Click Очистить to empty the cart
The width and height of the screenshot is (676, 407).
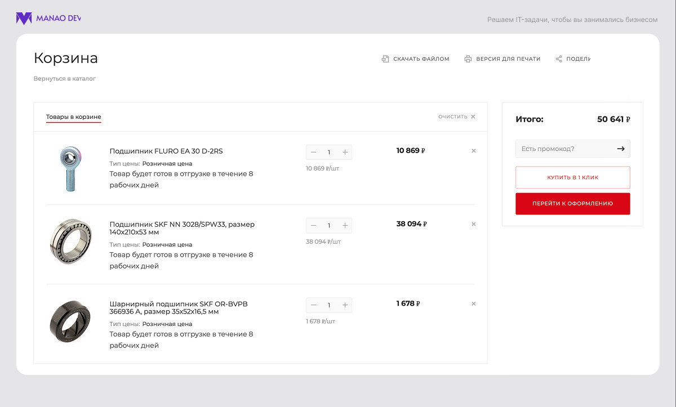click(x=453, y=117)
